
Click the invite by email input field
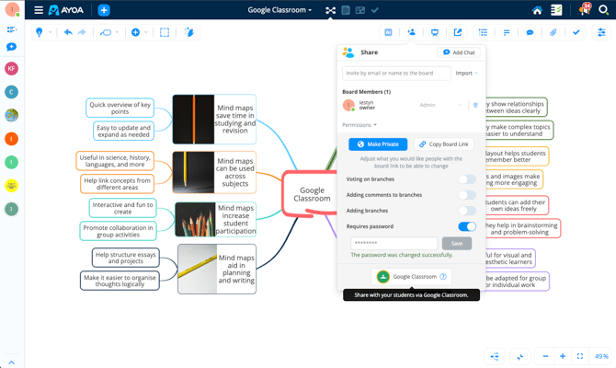click(x=395, y=73)
